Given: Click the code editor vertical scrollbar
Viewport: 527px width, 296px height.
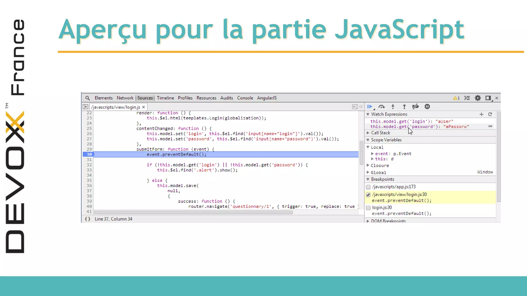Looking at the screenshot, I should 361,153.
